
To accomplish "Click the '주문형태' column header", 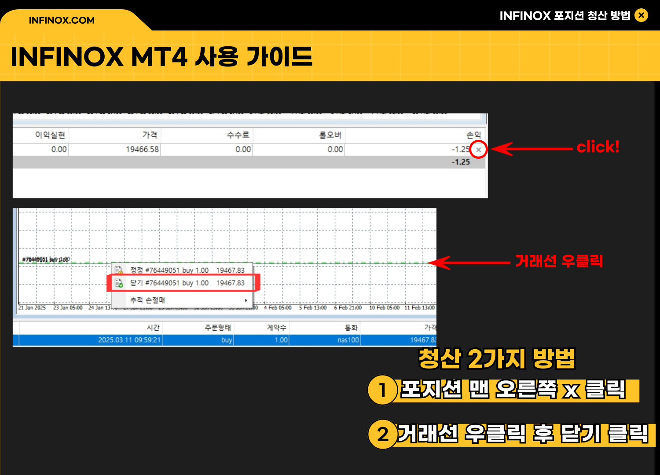I will pyautogui.click(x=218, y=328).
